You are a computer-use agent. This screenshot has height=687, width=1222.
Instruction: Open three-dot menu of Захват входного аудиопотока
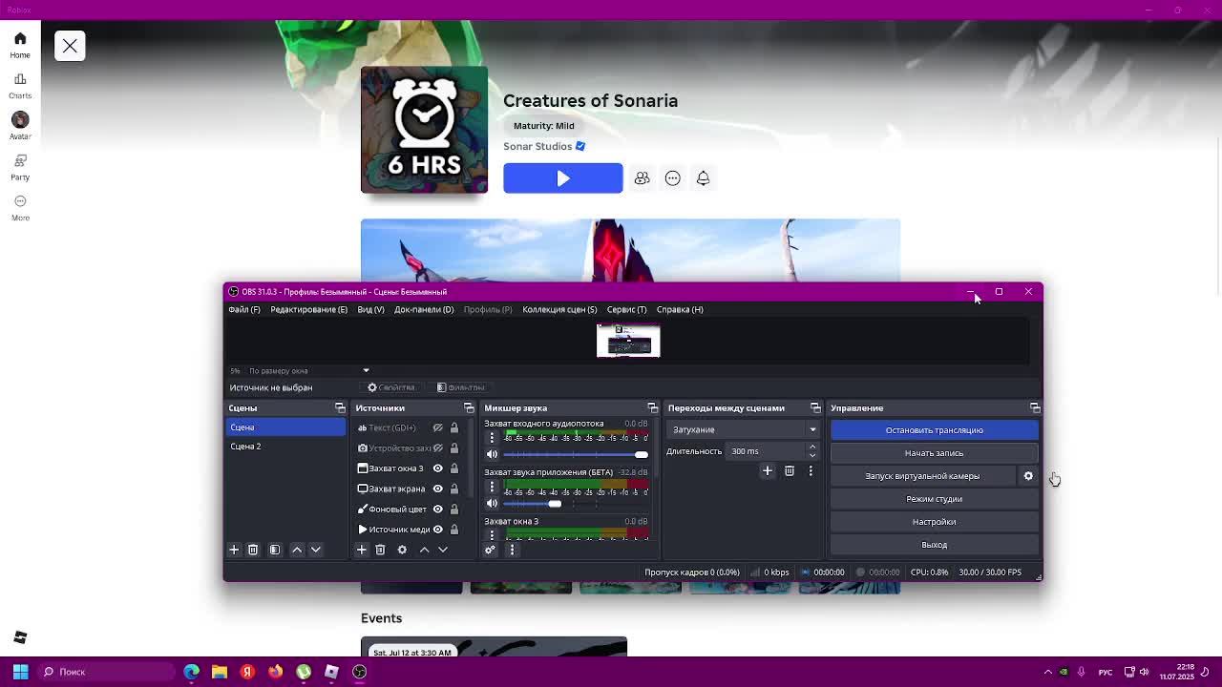click(x=492, y=437)
